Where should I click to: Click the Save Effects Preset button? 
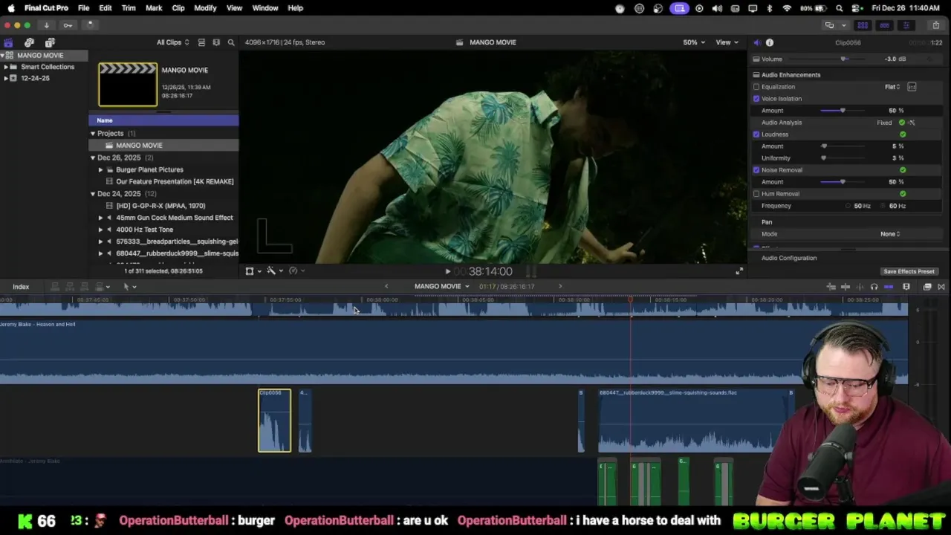[x=909, y=271]
